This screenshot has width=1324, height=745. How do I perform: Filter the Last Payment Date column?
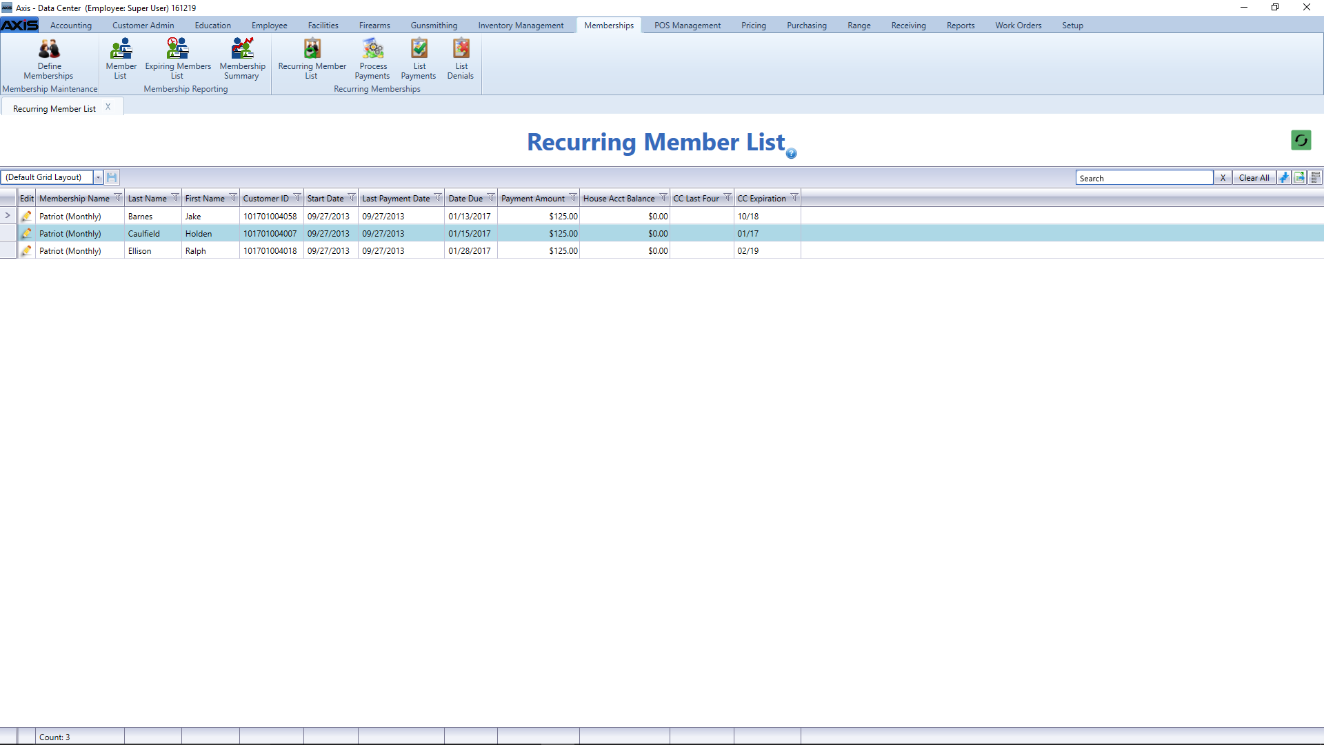point(437,197)
